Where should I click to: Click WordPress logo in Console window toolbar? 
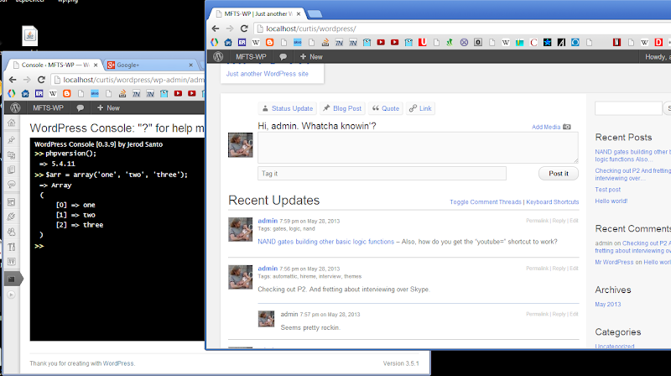(x=15, y=108)
